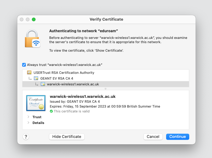Click the split pane divider handle

coord(106,89)
